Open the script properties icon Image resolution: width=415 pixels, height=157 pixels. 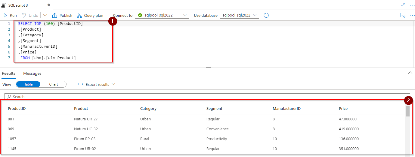tap(403, 15)
